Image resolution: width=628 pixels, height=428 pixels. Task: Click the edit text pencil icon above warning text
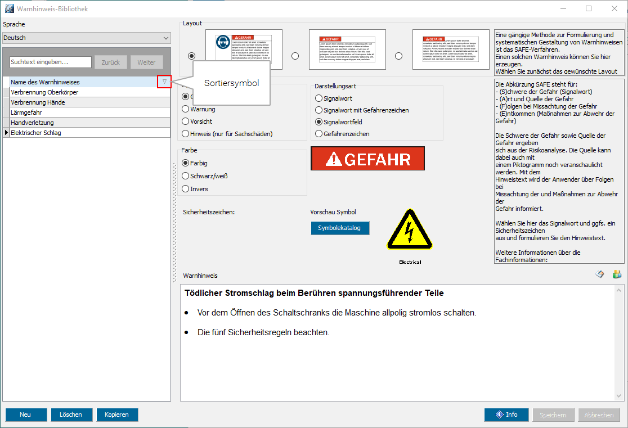coord(600,274)
